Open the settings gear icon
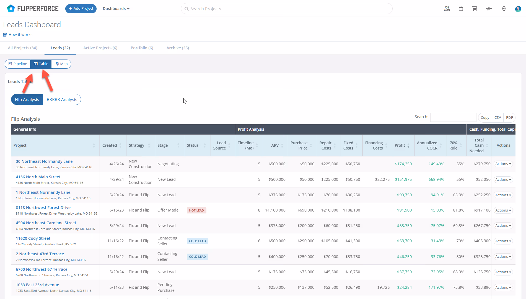 tap(504, 9)
